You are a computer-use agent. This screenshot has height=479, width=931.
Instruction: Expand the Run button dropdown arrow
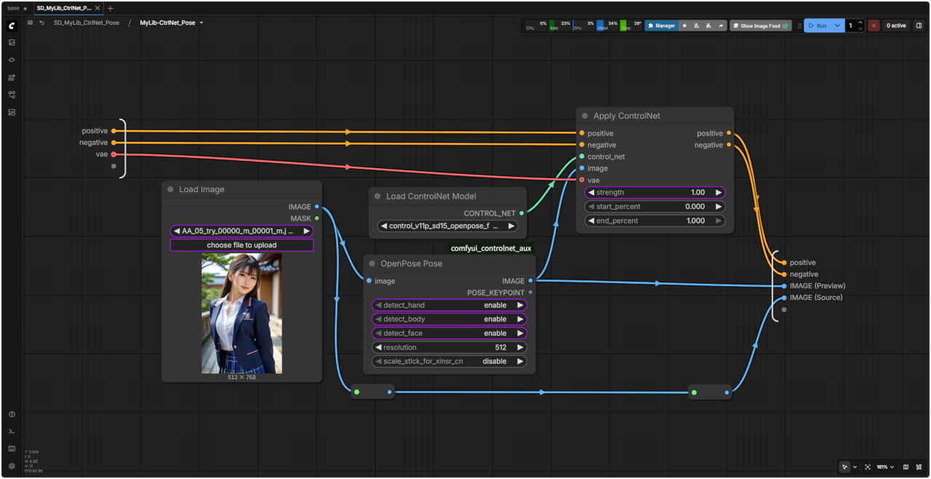tap(837, 25)
